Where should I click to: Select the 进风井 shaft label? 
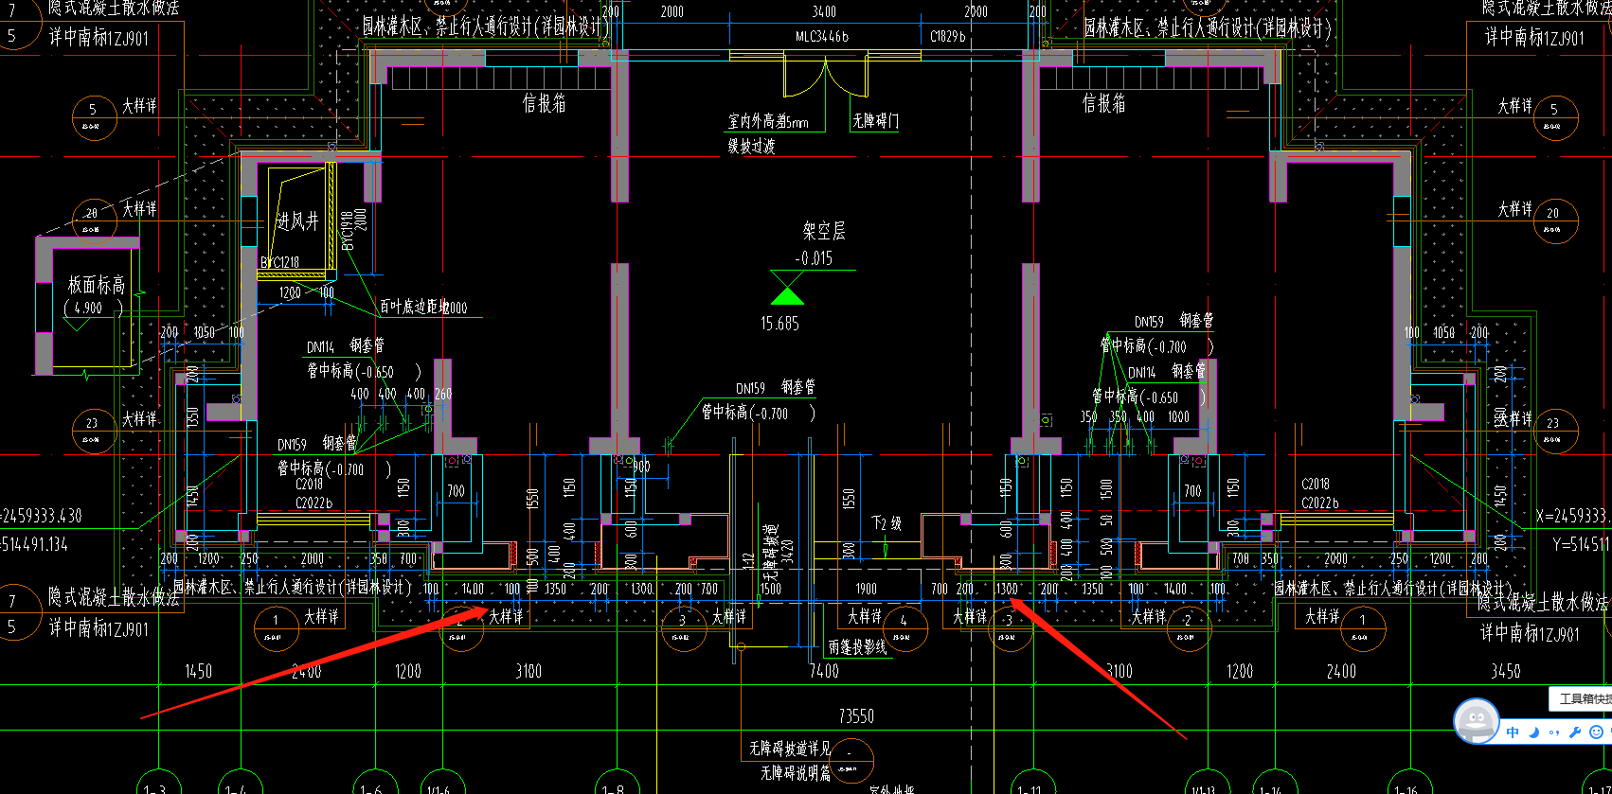click(297, 221)
